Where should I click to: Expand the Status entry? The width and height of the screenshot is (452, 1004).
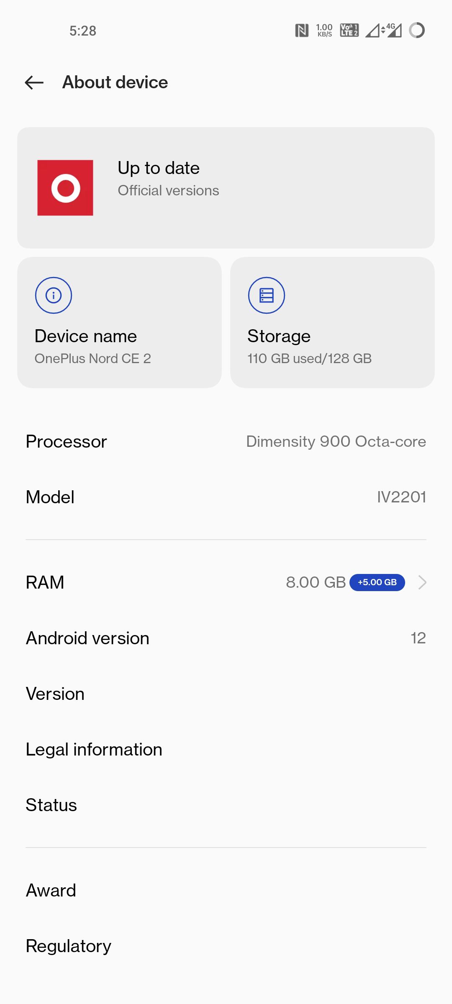226,804
